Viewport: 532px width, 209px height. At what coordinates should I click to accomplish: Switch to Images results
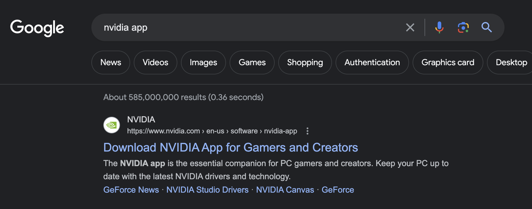point(203,63)
